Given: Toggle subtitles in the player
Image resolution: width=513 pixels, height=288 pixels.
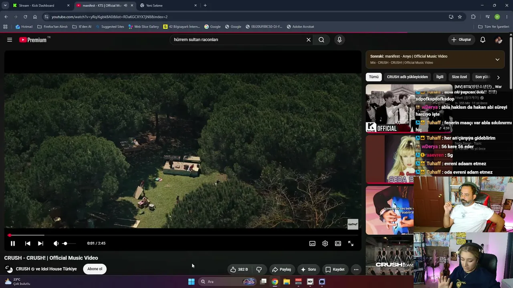Looking at the screenshot, I should (312, 243).
